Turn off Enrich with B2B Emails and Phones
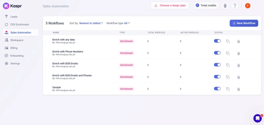Image resolution: width=264 pixels, height=125 pixels. pyautogui.click(x=217, y=77)
